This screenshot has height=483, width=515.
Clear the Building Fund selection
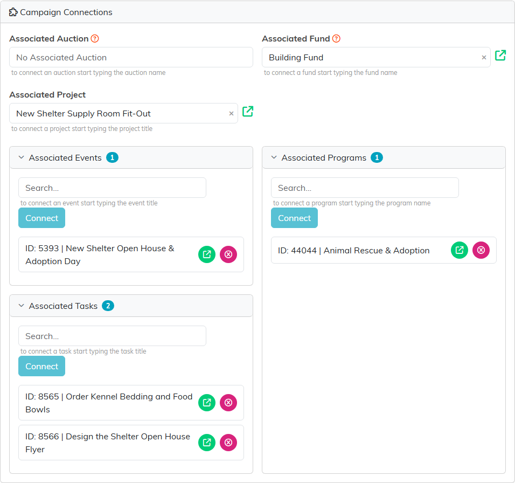point(483,58)
